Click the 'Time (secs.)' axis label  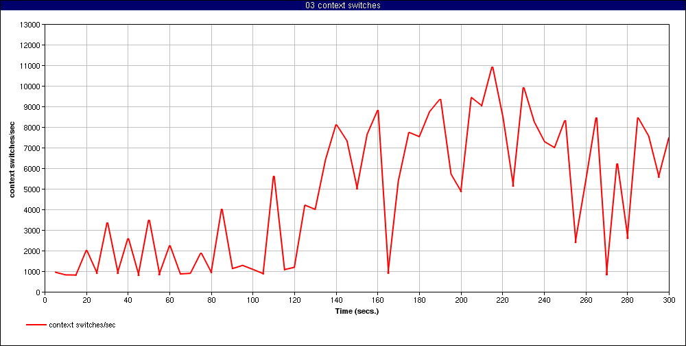[357, 312]
